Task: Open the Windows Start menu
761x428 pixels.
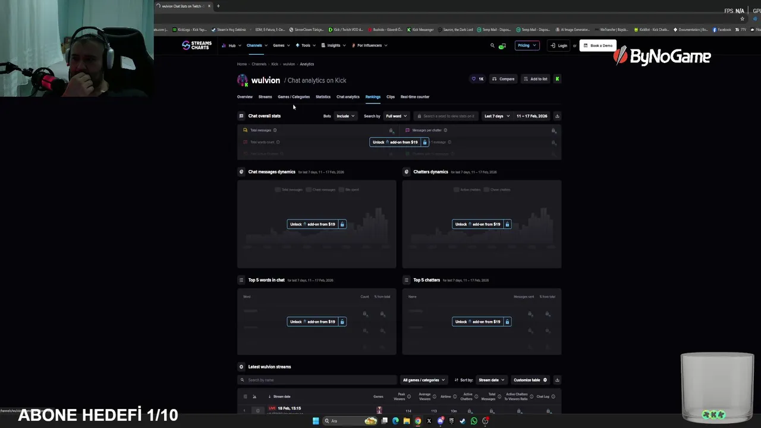Action: (316, 421)
